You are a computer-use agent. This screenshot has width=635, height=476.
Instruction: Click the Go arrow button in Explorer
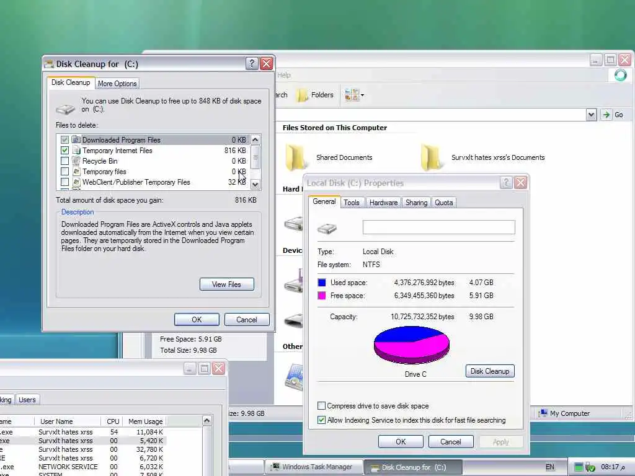[606, 115]
